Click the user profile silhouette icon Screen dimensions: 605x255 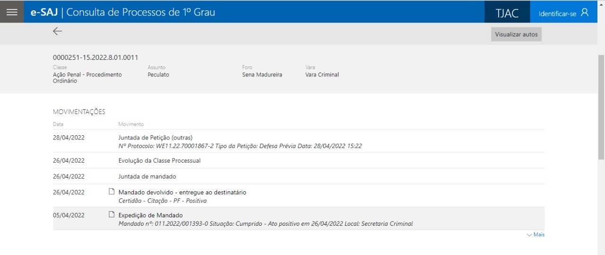click(585, 13)
